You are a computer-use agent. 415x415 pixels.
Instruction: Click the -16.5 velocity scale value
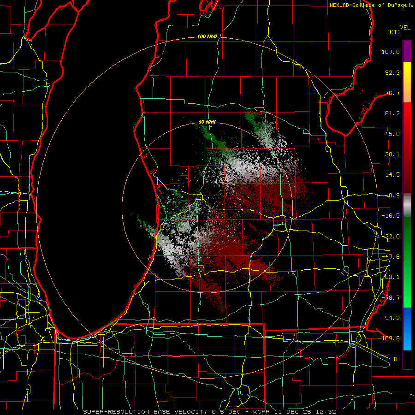click(x=391, y=216)
